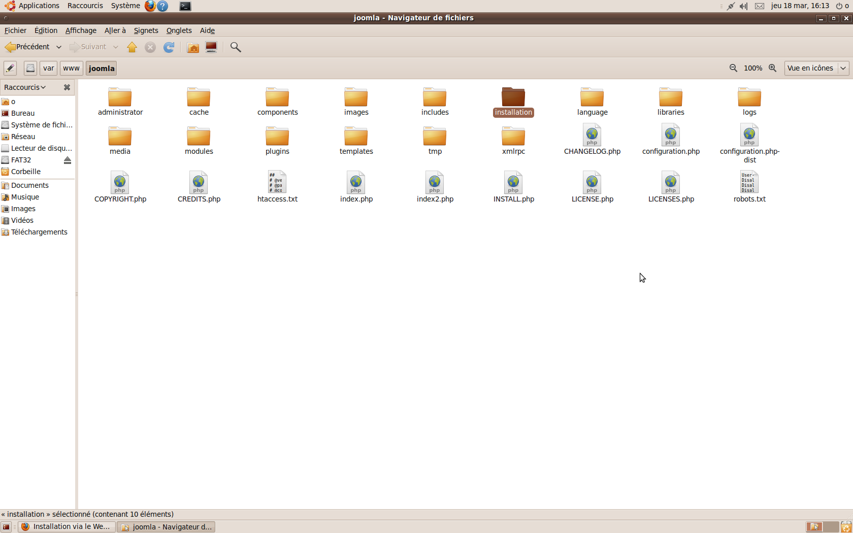Select the xmlrpc folder
The width and height of the screenshot is (853, 533).
pos(513,141)
